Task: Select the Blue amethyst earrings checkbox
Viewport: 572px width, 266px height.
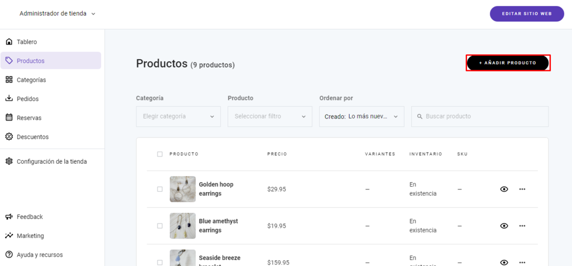Action: click(160, 226)
